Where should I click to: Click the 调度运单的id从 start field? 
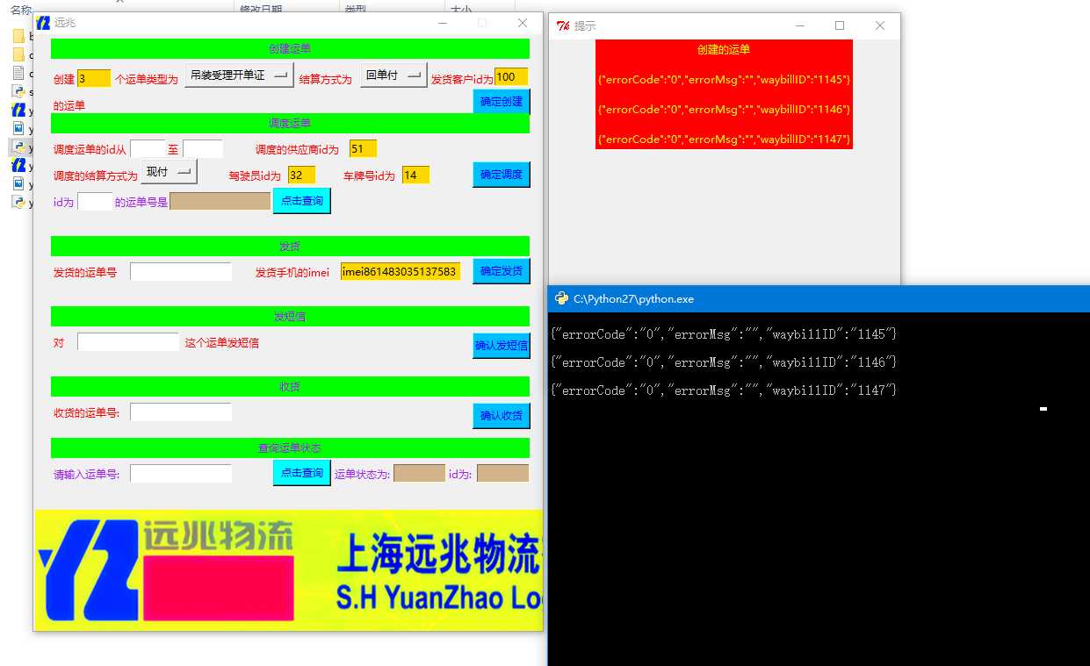pyautogui.click(x=148, y=148)
